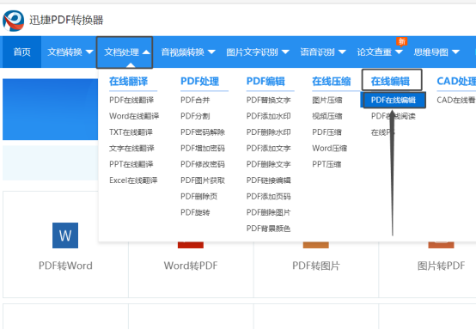This screenshot has height=330, width=476.
Task: Open PPT在线翻译 menu entry
Action: click(x=131, y=164)
